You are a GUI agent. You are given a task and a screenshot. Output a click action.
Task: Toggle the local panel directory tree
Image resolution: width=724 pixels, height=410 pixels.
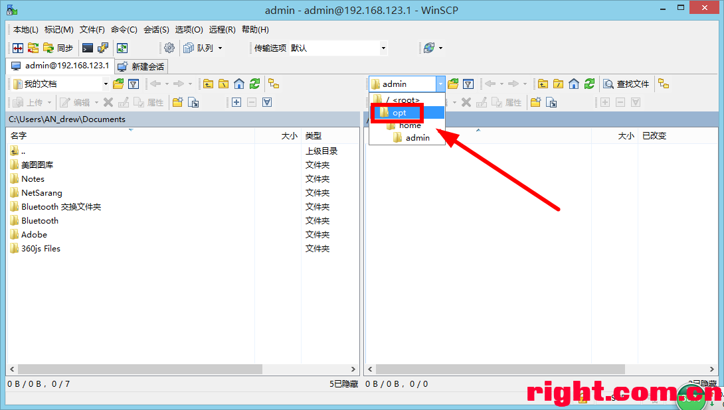pyautogui.click(x=274, y=84)
